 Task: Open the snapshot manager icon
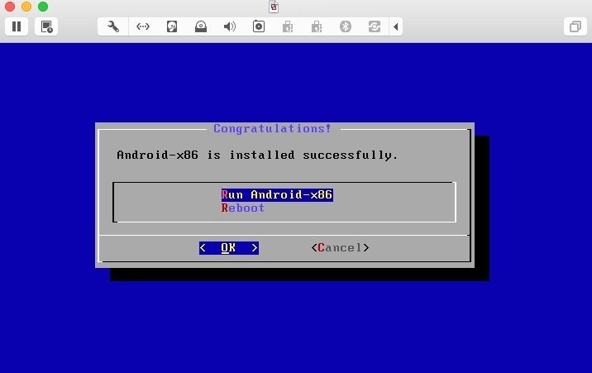[x=46, y=26]
